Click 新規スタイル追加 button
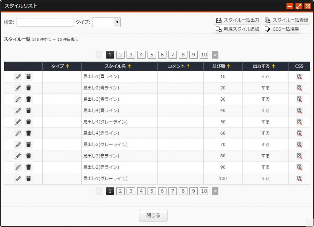The image size is (314, 227). point(238,29)
